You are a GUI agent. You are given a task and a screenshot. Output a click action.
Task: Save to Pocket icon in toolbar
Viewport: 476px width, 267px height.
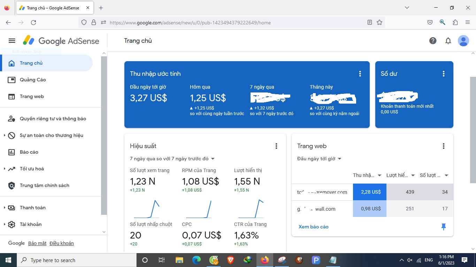click(x=430, y=22)
